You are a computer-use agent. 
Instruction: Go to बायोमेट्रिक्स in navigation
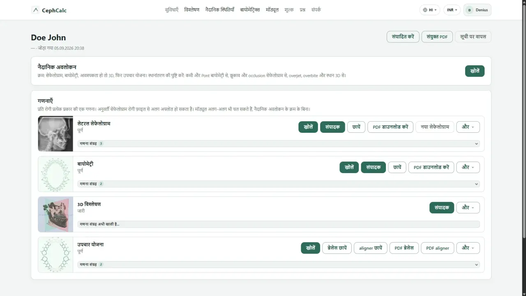click(250, 9)
